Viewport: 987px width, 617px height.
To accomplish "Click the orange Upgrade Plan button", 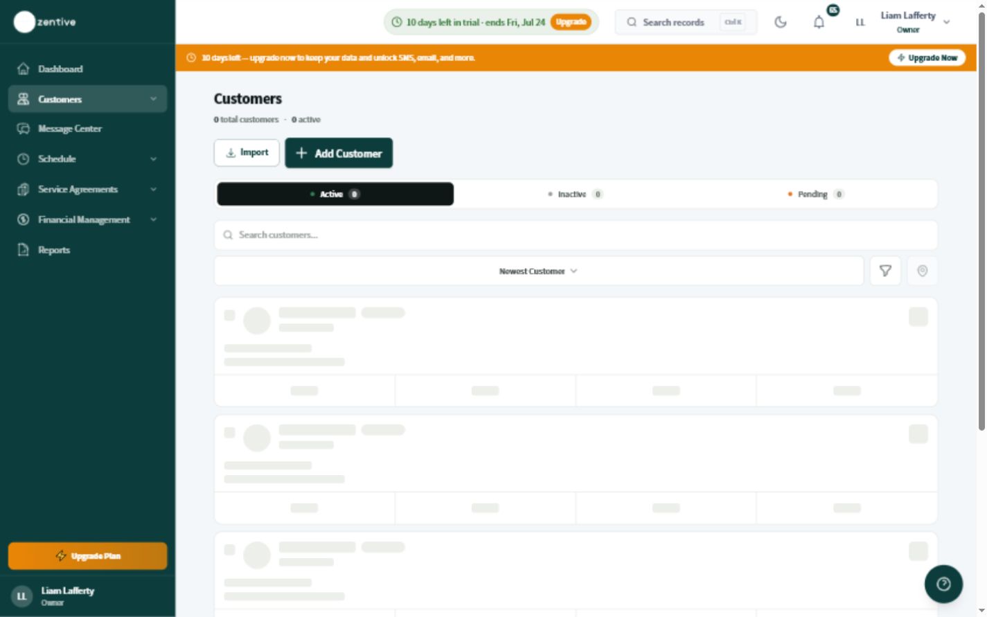I will (x=87, y=556).
